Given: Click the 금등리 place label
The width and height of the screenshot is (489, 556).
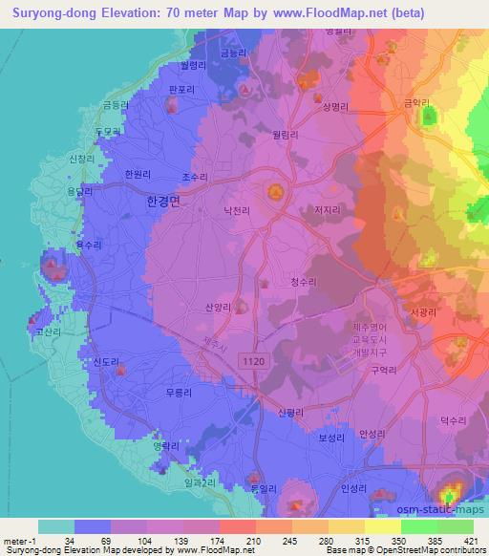Looking at the screenshot, I should point(116,105).
